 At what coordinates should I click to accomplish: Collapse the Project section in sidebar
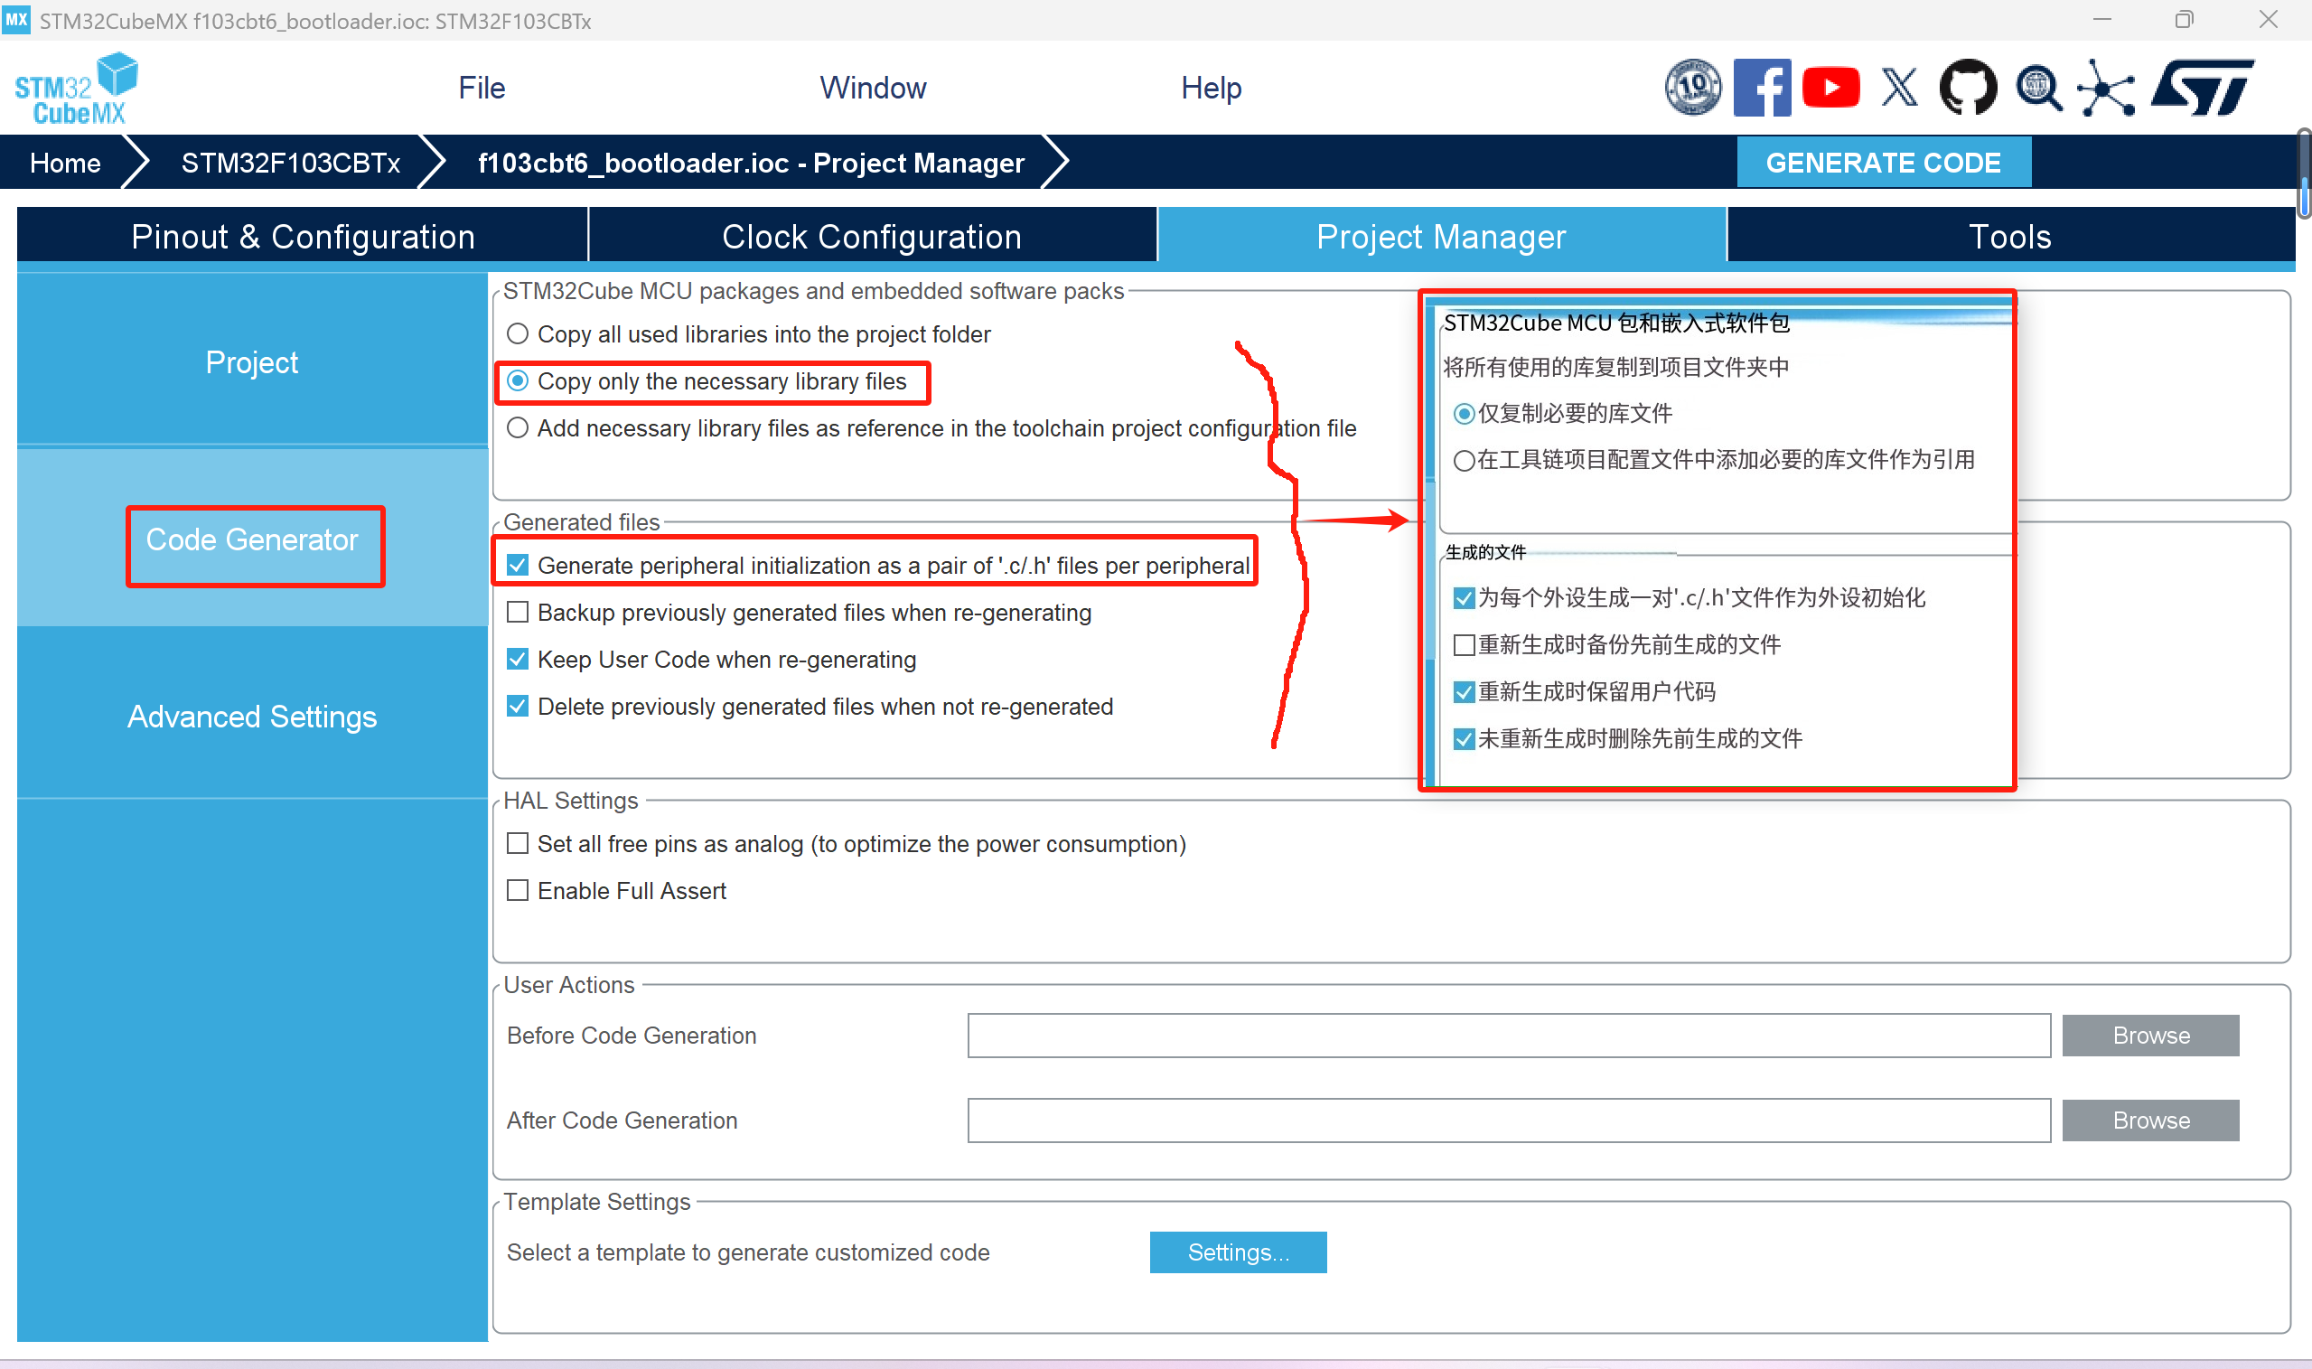tap(252, 361)
